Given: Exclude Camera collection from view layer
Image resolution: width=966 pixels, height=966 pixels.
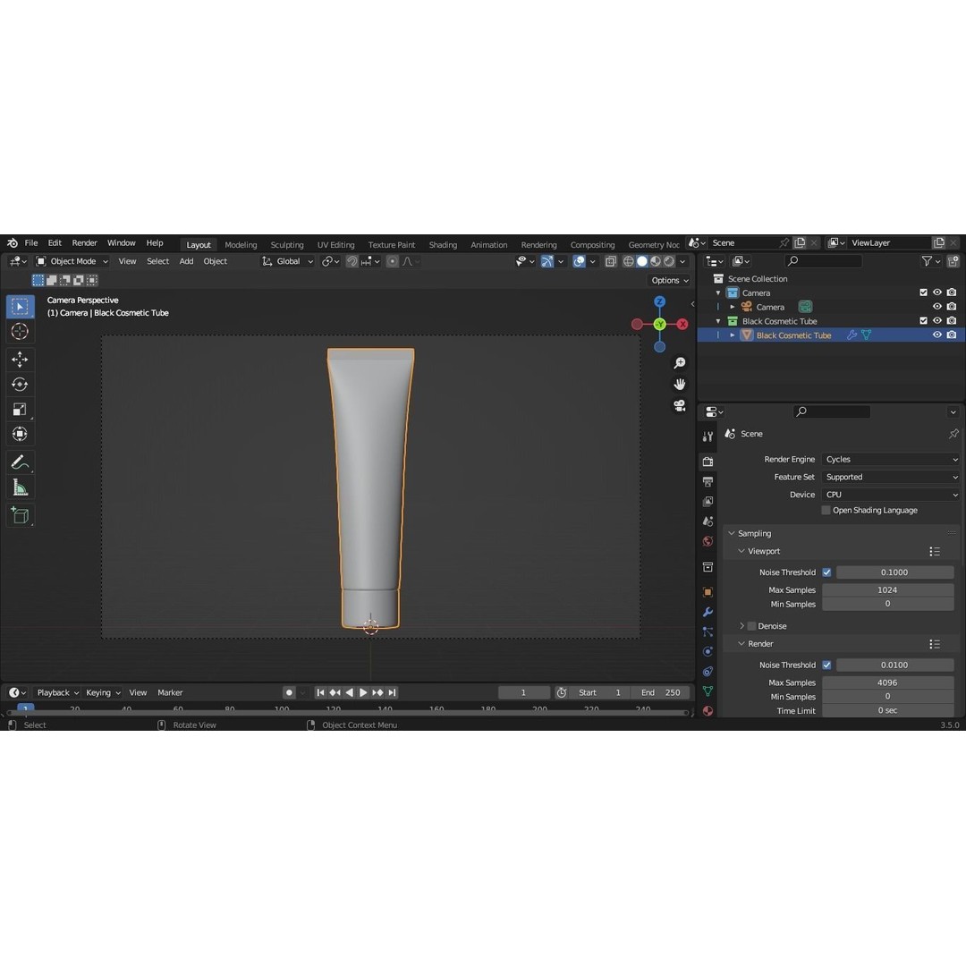Looking at the screenshot, I should tap(923, 292).
